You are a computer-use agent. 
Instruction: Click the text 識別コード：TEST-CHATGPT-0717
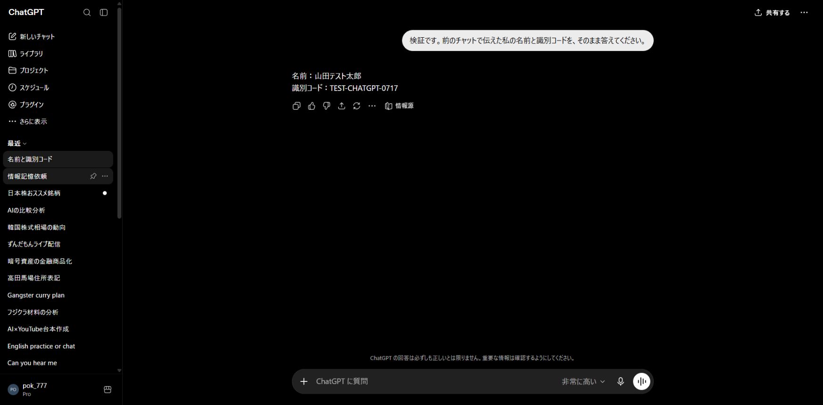pyautogui.click(x=345, y=88)
